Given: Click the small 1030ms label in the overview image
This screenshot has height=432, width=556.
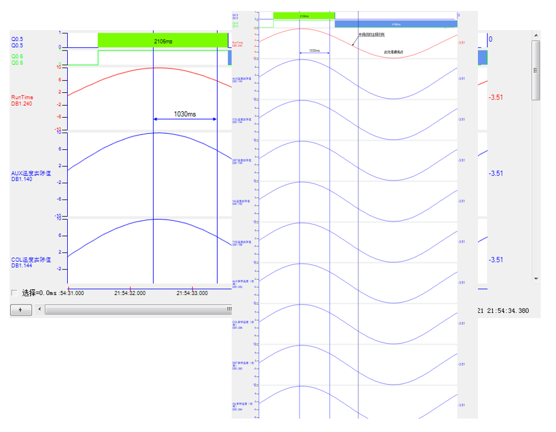Looking at the screenshot, I should point(314,51).
